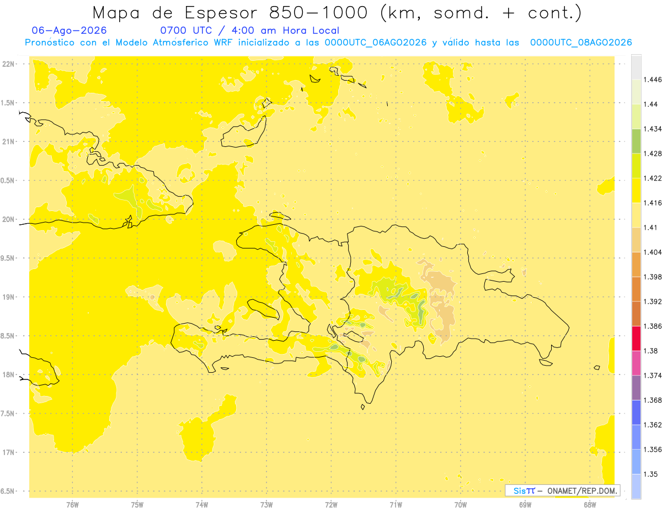The height and width of the screenshot is (512, 662).
Task: Pick the blue 1.362–1.368 colorbar swatch
Action: 636,413
